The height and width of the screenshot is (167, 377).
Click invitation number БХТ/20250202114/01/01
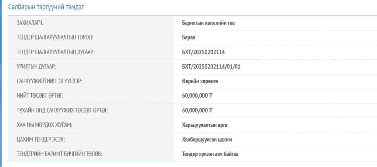coord(211,67)
